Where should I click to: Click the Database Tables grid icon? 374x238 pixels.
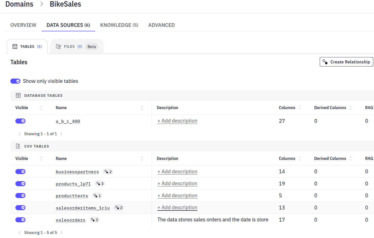point(18,95)
